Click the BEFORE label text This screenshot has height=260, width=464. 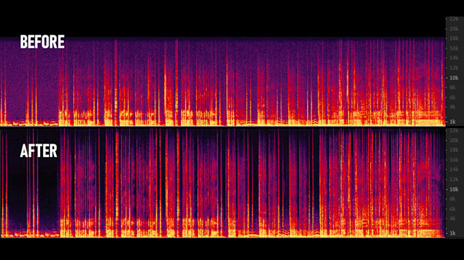[42, 42]
